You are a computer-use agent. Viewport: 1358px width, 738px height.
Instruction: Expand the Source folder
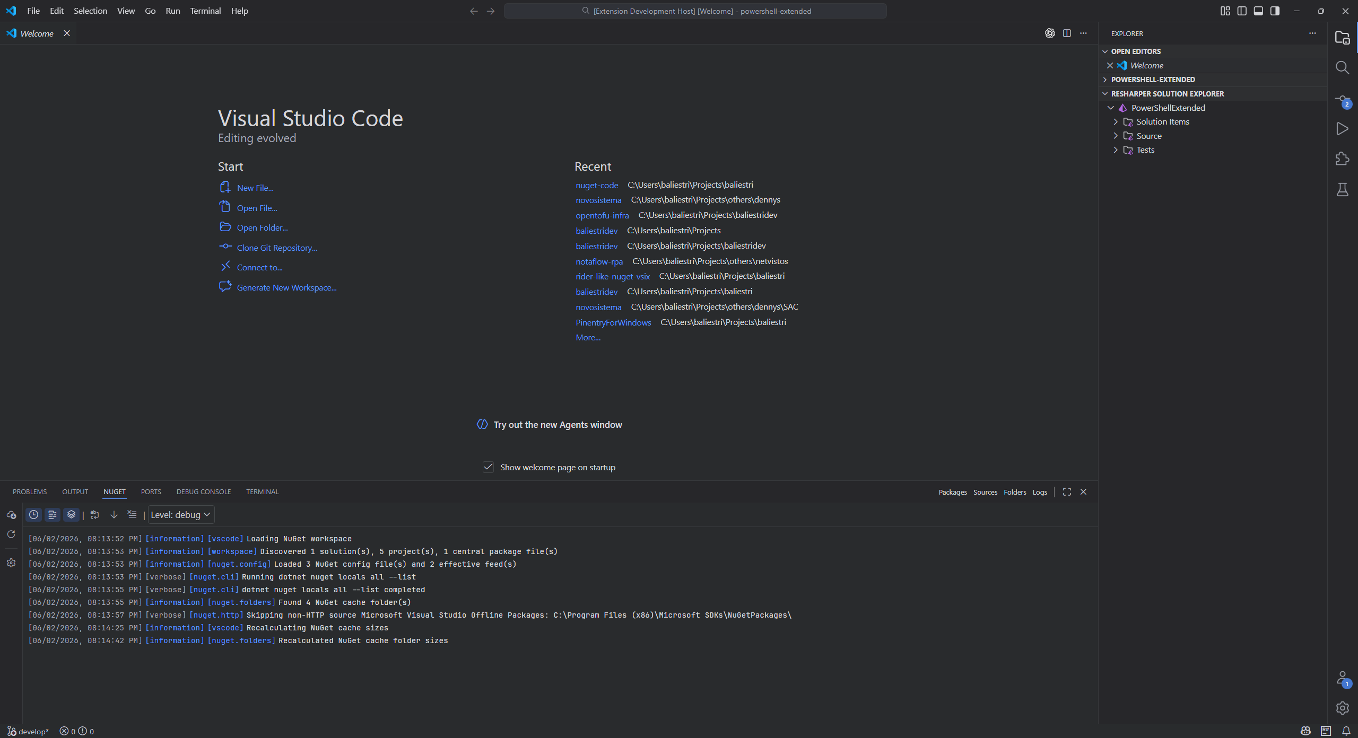point(1116,136)
